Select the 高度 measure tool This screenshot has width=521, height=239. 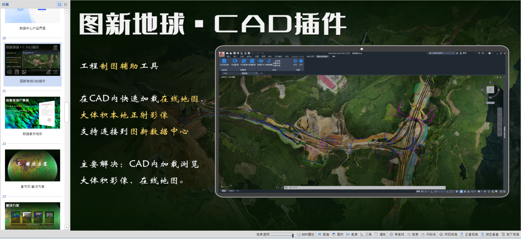coord(352,234)
